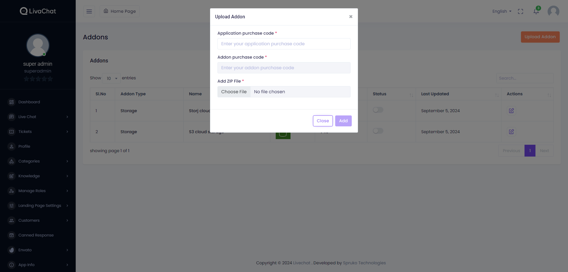This screenshot has width=568, height=272.
Task: Click the Add button in Upload Addon
Action: 343,121
